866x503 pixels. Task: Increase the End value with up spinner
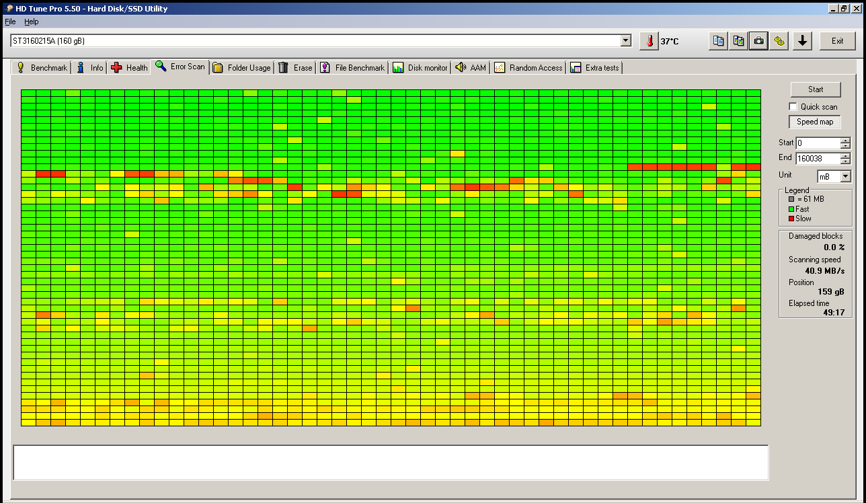(x=845, y=156)
